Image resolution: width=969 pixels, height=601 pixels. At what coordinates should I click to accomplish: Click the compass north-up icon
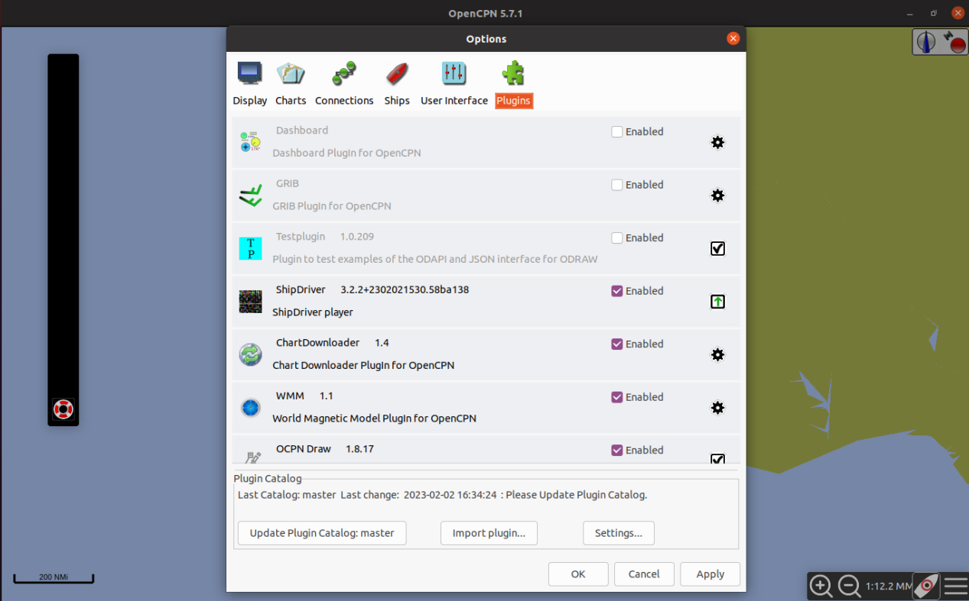tap(926, 41)
